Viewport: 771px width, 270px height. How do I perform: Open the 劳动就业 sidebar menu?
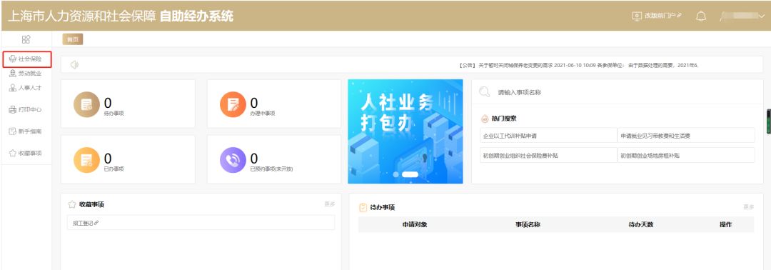26,74
